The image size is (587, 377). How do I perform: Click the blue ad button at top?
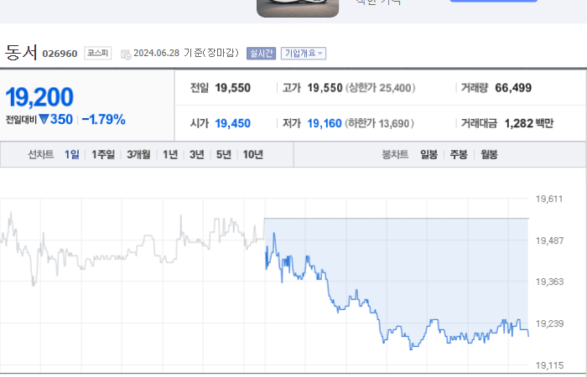(493, 1)
